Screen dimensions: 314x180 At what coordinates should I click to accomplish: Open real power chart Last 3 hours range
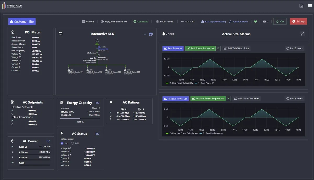pos(295,48)
